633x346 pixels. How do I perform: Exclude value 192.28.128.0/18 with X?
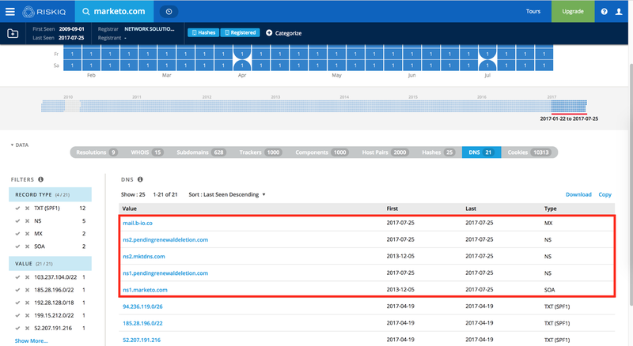pyautogui.click(x=27, y=303)
